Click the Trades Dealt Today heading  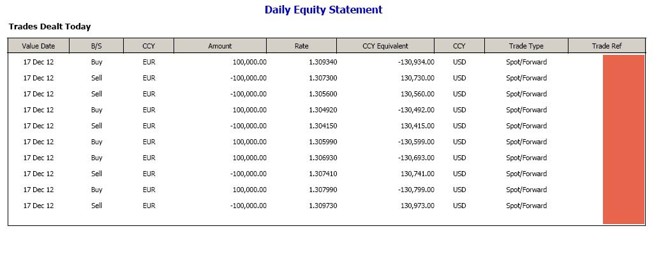point(50,27)
